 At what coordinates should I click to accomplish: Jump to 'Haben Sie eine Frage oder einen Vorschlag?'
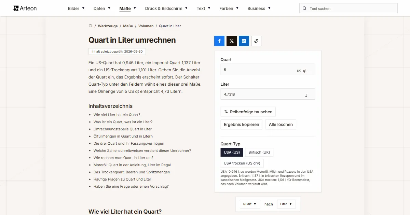click(131, 186)
